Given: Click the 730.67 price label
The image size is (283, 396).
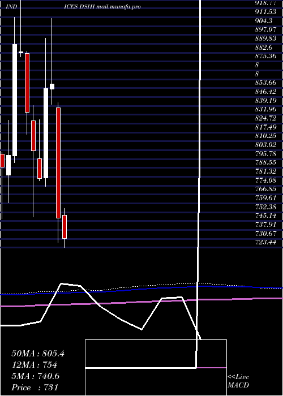Looking at the screenshot, I should pos(265,233).
